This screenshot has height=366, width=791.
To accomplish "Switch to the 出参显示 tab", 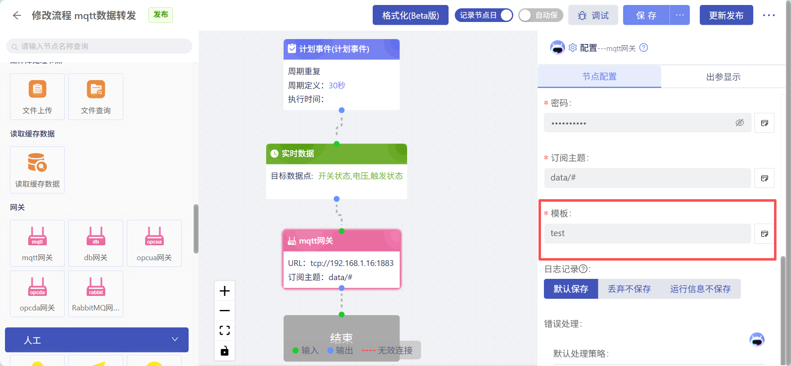I will (x=723, y=77).
